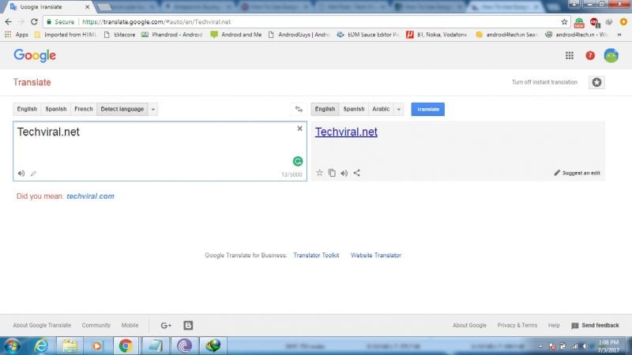This screenshot has height=355, width=632.
Task: Star the translation to save to phrasebook
Action: (x=320, y=173)
